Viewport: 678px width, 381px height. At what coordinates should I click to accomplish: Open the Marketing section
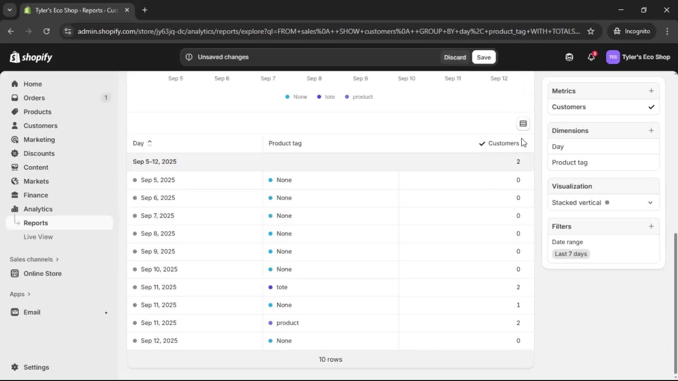coord(38,139)
